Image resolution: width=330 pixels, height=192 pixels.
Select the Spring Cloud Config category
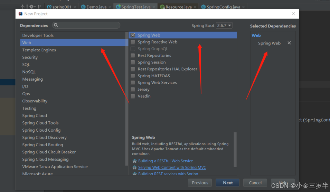[73, 130]
